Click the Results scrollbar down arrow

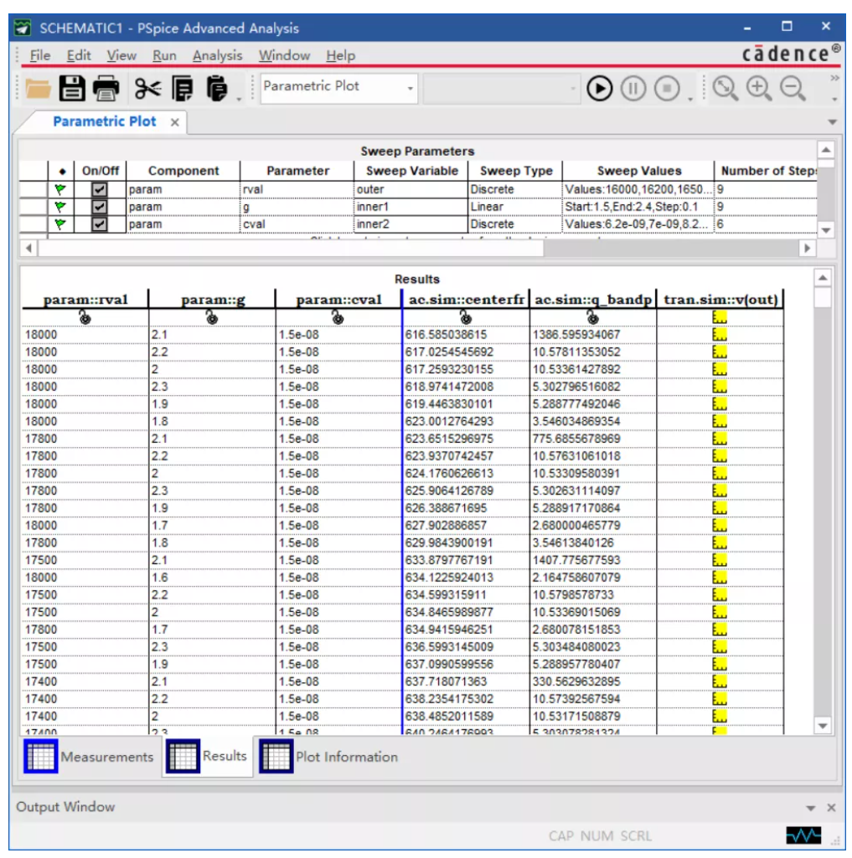point(823,726)
